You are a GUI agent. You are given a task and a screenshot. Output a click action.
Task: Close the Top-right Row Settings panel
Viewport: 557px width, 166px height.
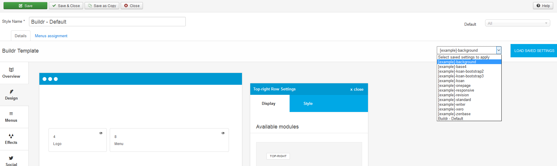[357, 89]
